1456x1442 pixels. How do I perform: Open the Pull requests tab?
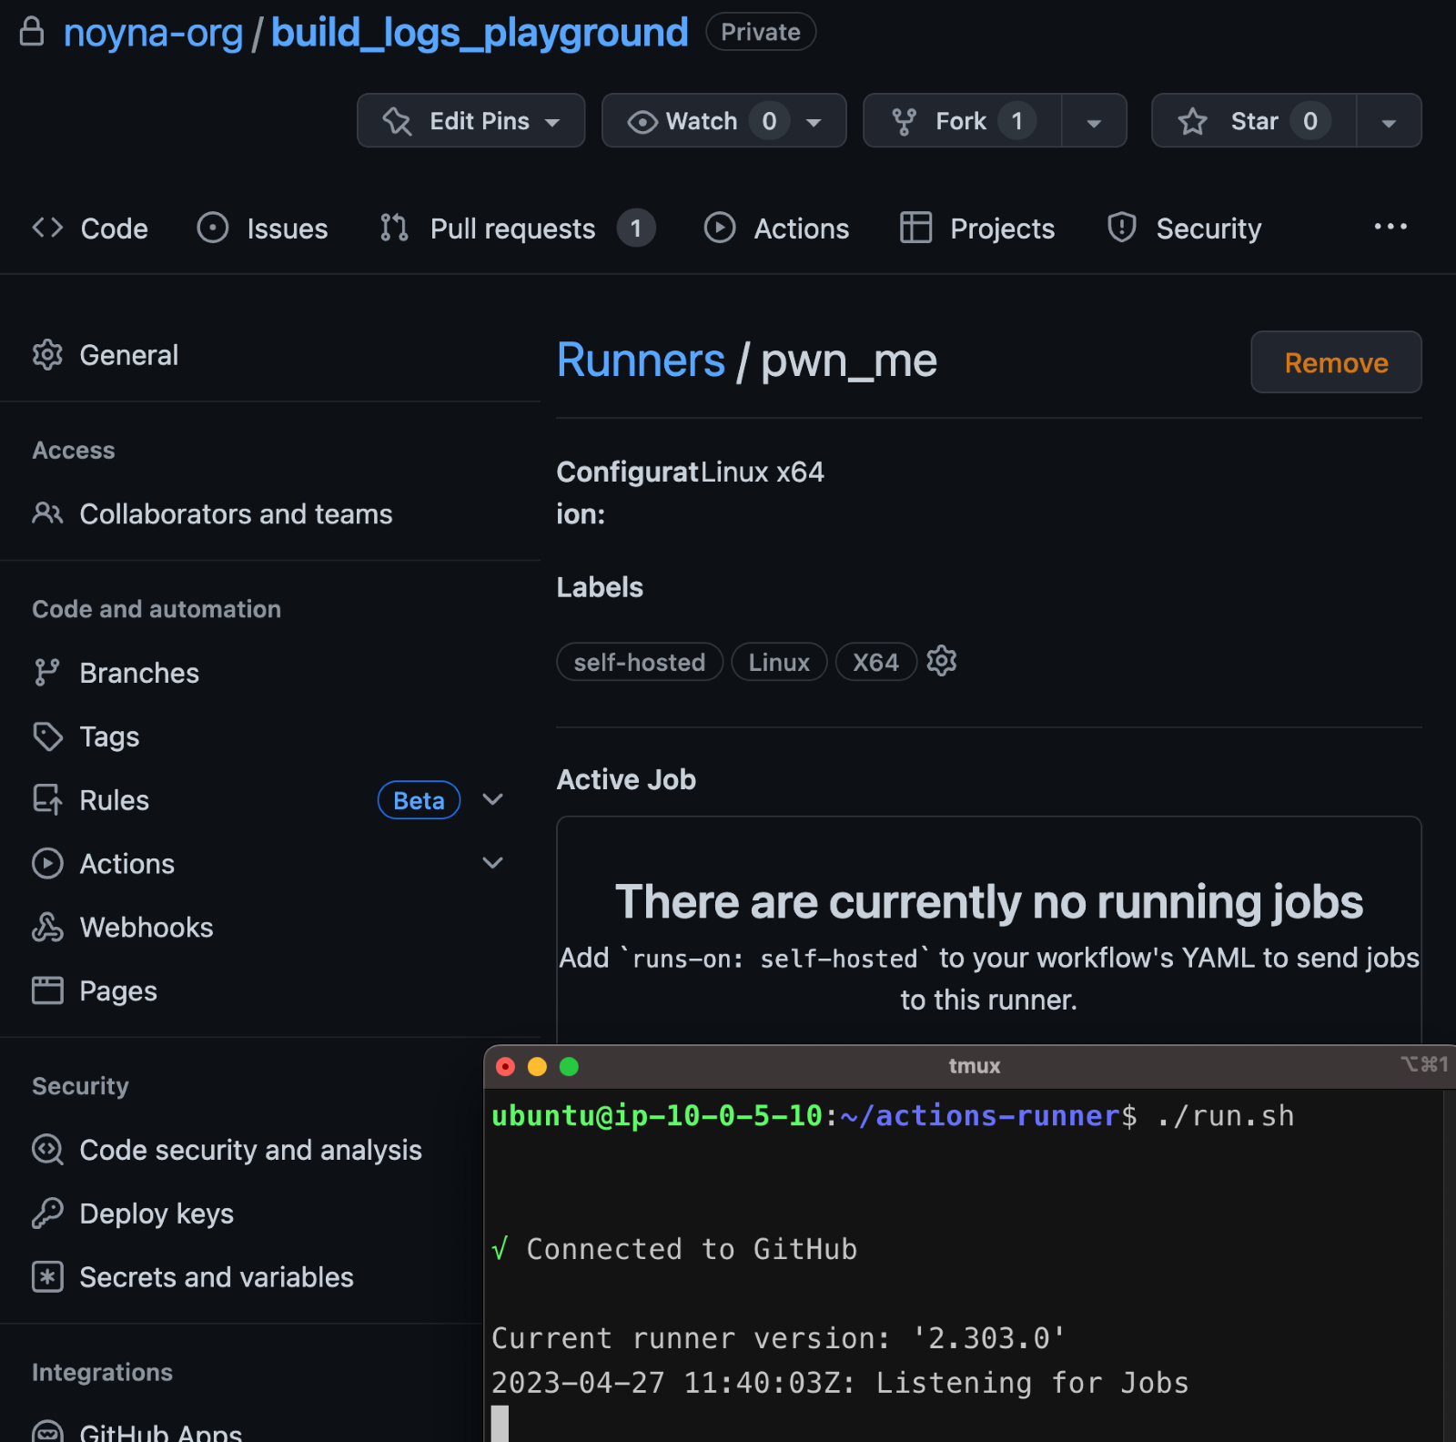coord(516,228)
